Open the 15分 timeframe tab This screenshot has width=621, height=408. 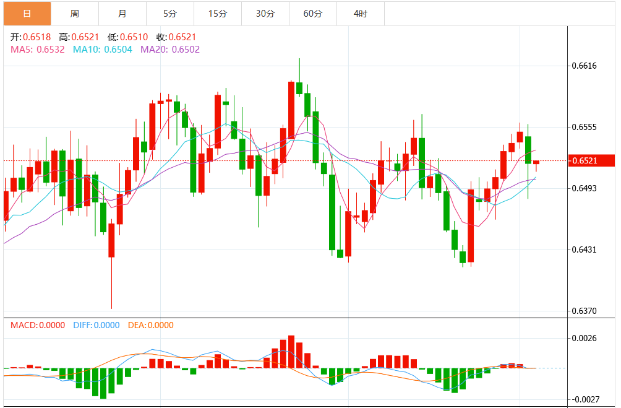[218, 14]
